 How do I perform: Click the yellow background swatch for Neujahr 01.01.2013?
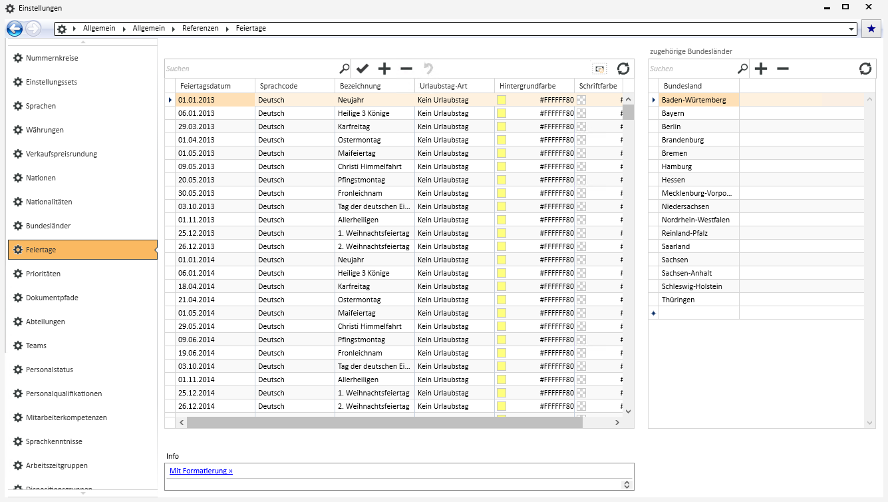pyautogui.click(x=502, y=100)
